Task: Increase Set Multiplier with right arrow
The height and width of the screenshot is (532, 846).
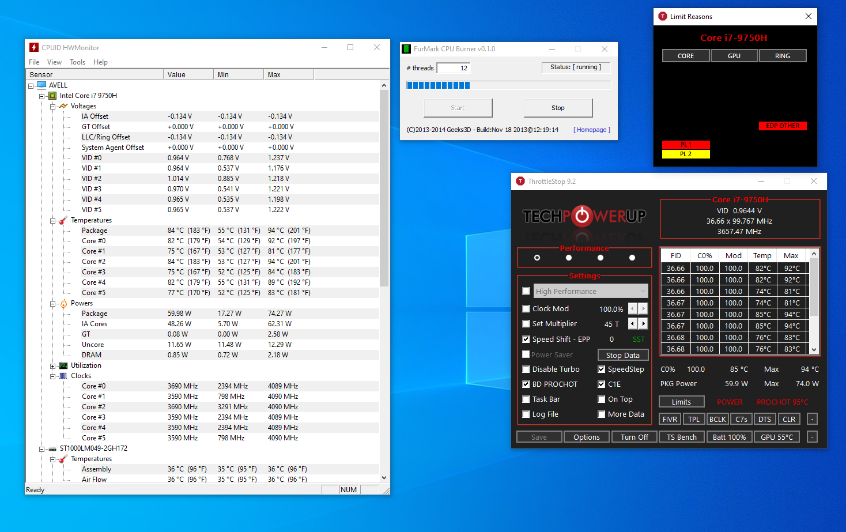Action: (x=643, y=323)
